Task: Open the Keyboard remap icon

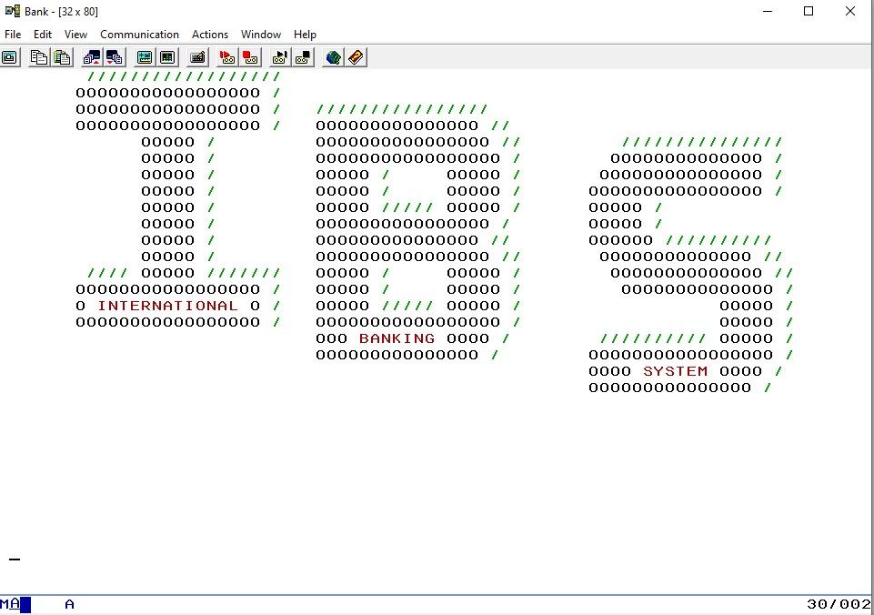Action: (x=197, y=57)
